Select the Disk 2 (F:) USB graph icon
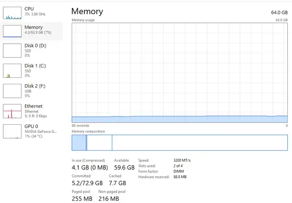 12,91
